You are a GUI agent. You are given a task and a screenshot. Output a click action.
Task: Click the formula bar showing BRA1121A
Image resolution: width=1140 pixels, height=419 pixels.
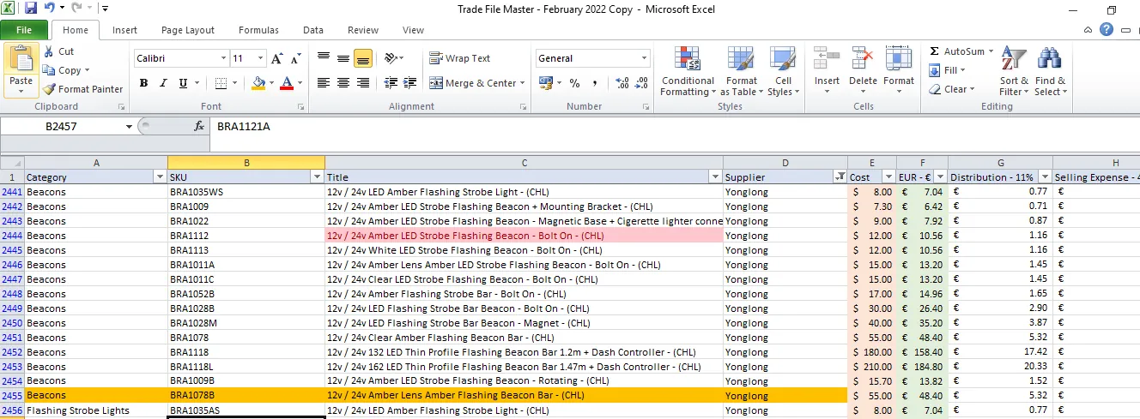point(674,126)
